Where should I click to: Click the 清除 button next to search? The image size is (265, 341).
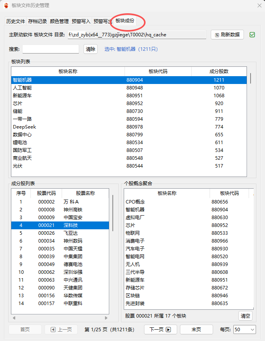tap(91, 49)
